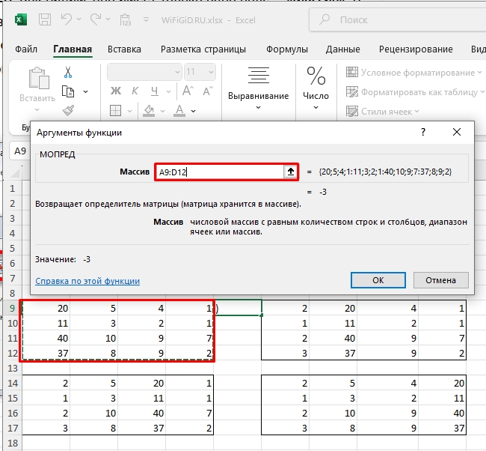The height and width of the screenshot is (451, 486).
Task: Toggle italic К formatting
Action: pyautogui.click(x=135, y=91)
